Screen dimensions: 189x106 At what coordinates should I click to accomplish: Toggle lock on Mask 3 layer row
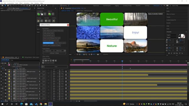point(6,77)
